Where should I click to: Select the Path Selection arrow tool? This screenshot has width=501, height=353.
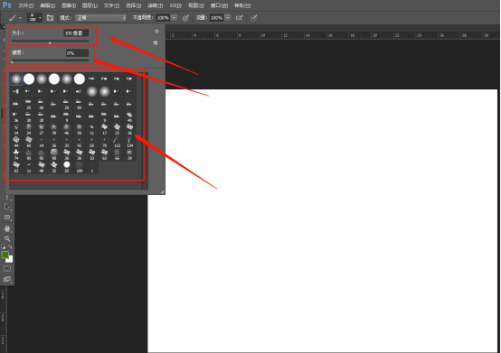pyautogui.click(x=7, y=207)
